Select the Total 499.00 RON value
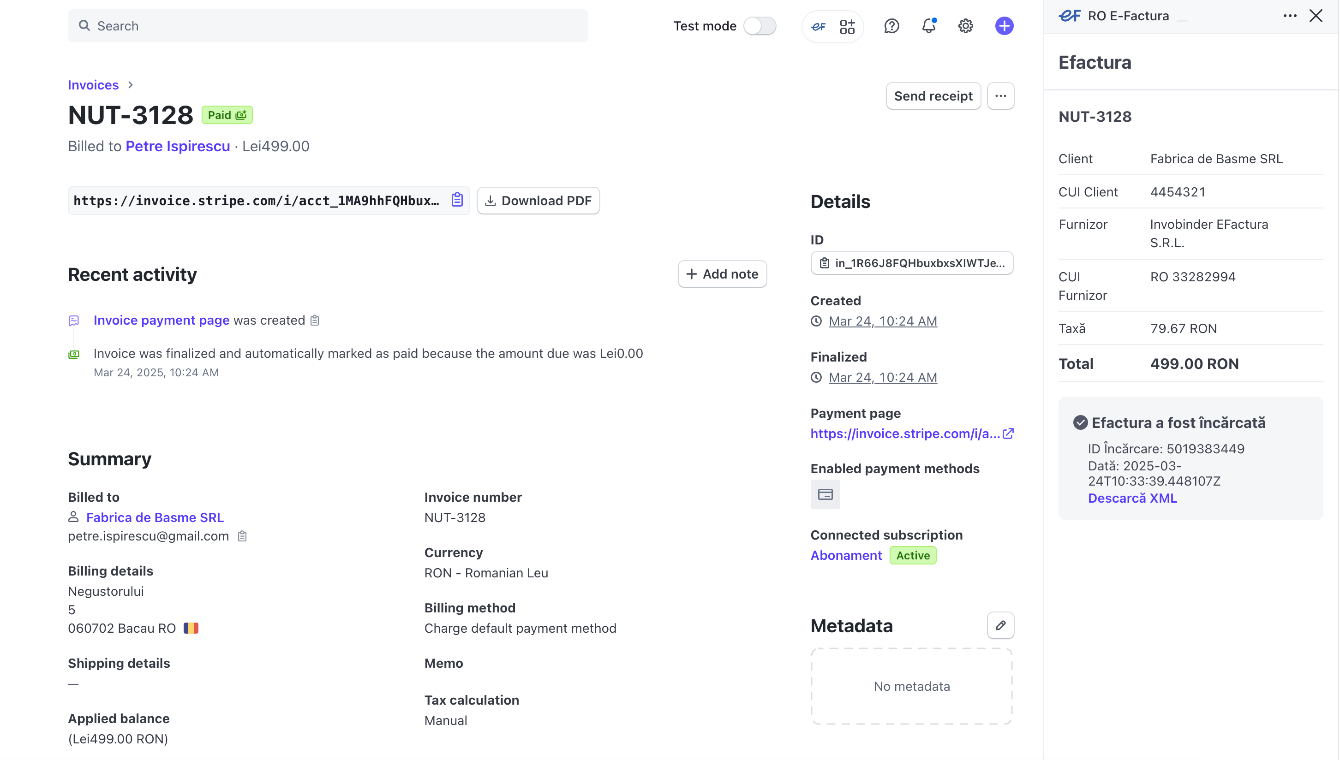1340x760 pixels. 1194,364
